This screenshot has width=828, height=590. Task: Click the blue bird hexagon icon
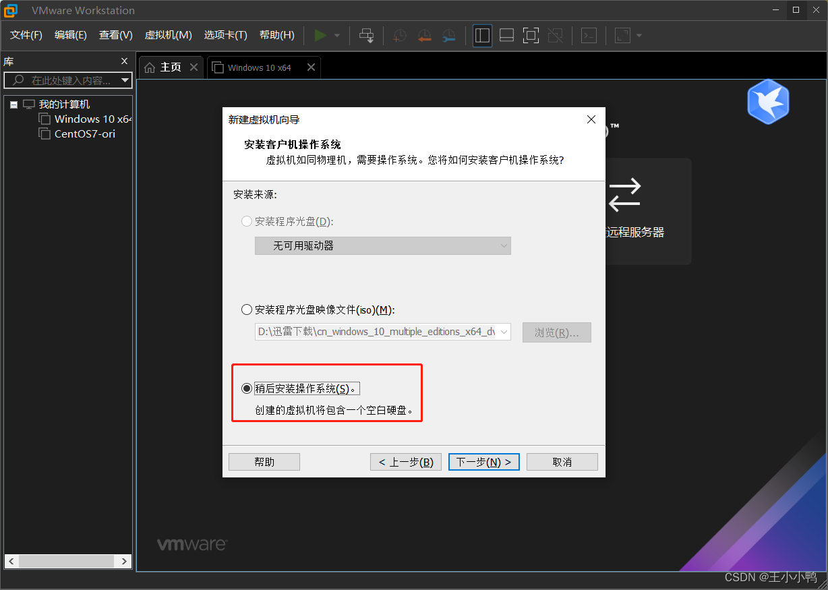click(768, 102)
